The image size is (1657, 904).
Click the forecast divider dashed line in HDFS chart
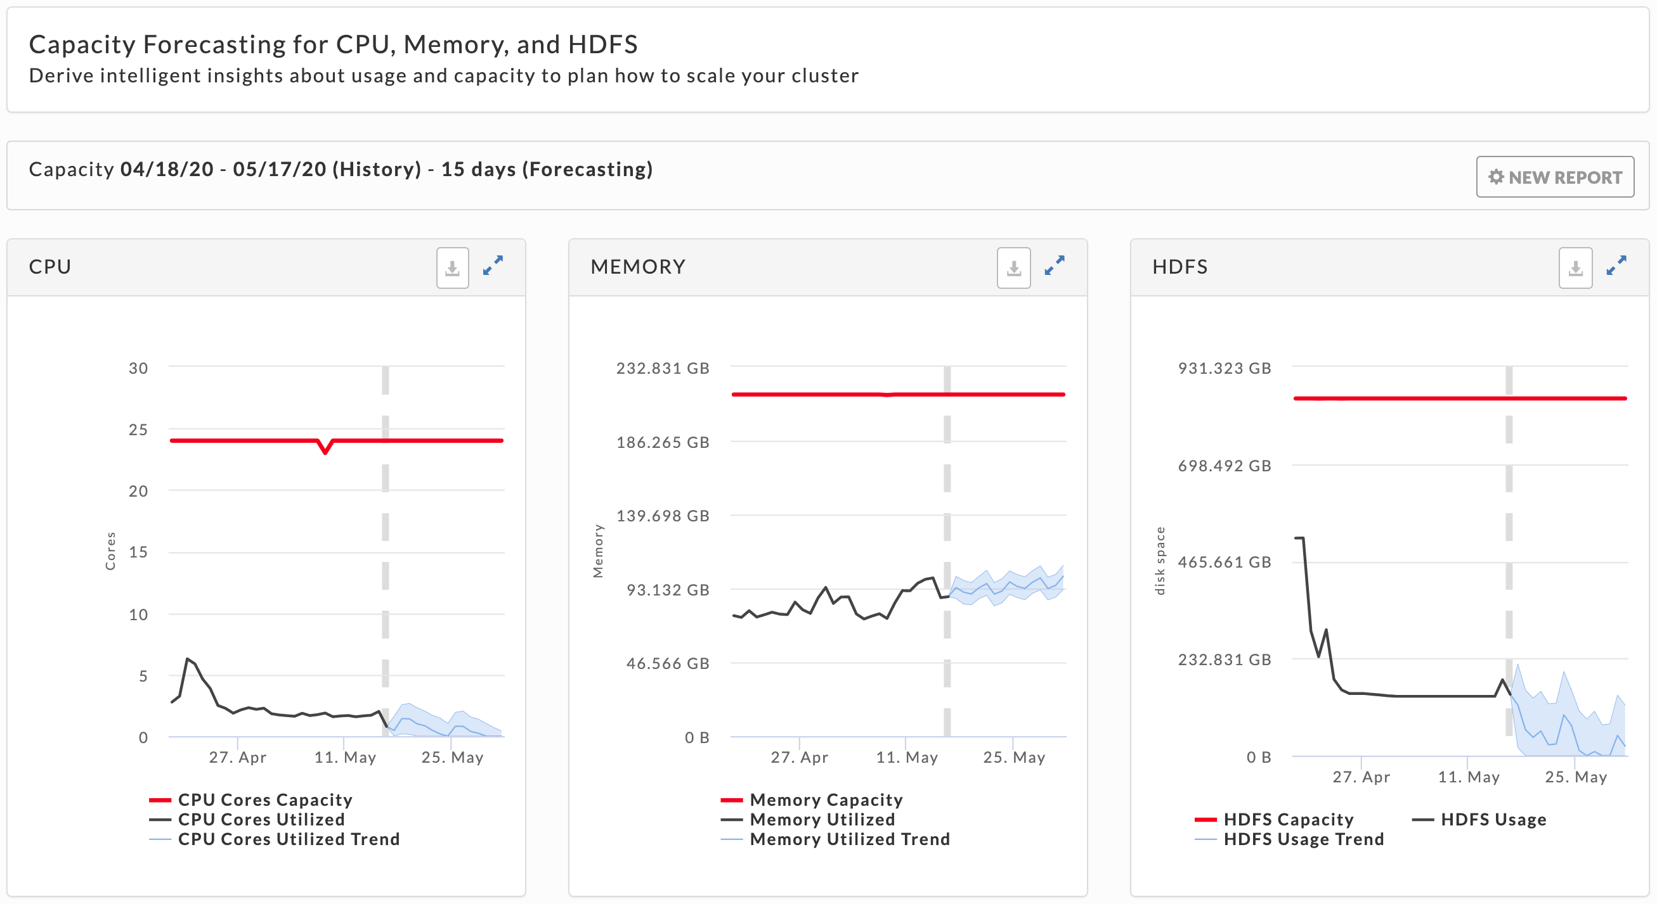pyautogui.click(x=1509, y=527)
